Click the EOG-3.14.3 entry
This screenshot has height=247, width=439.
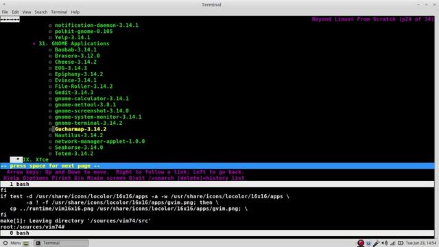(71, 68)
